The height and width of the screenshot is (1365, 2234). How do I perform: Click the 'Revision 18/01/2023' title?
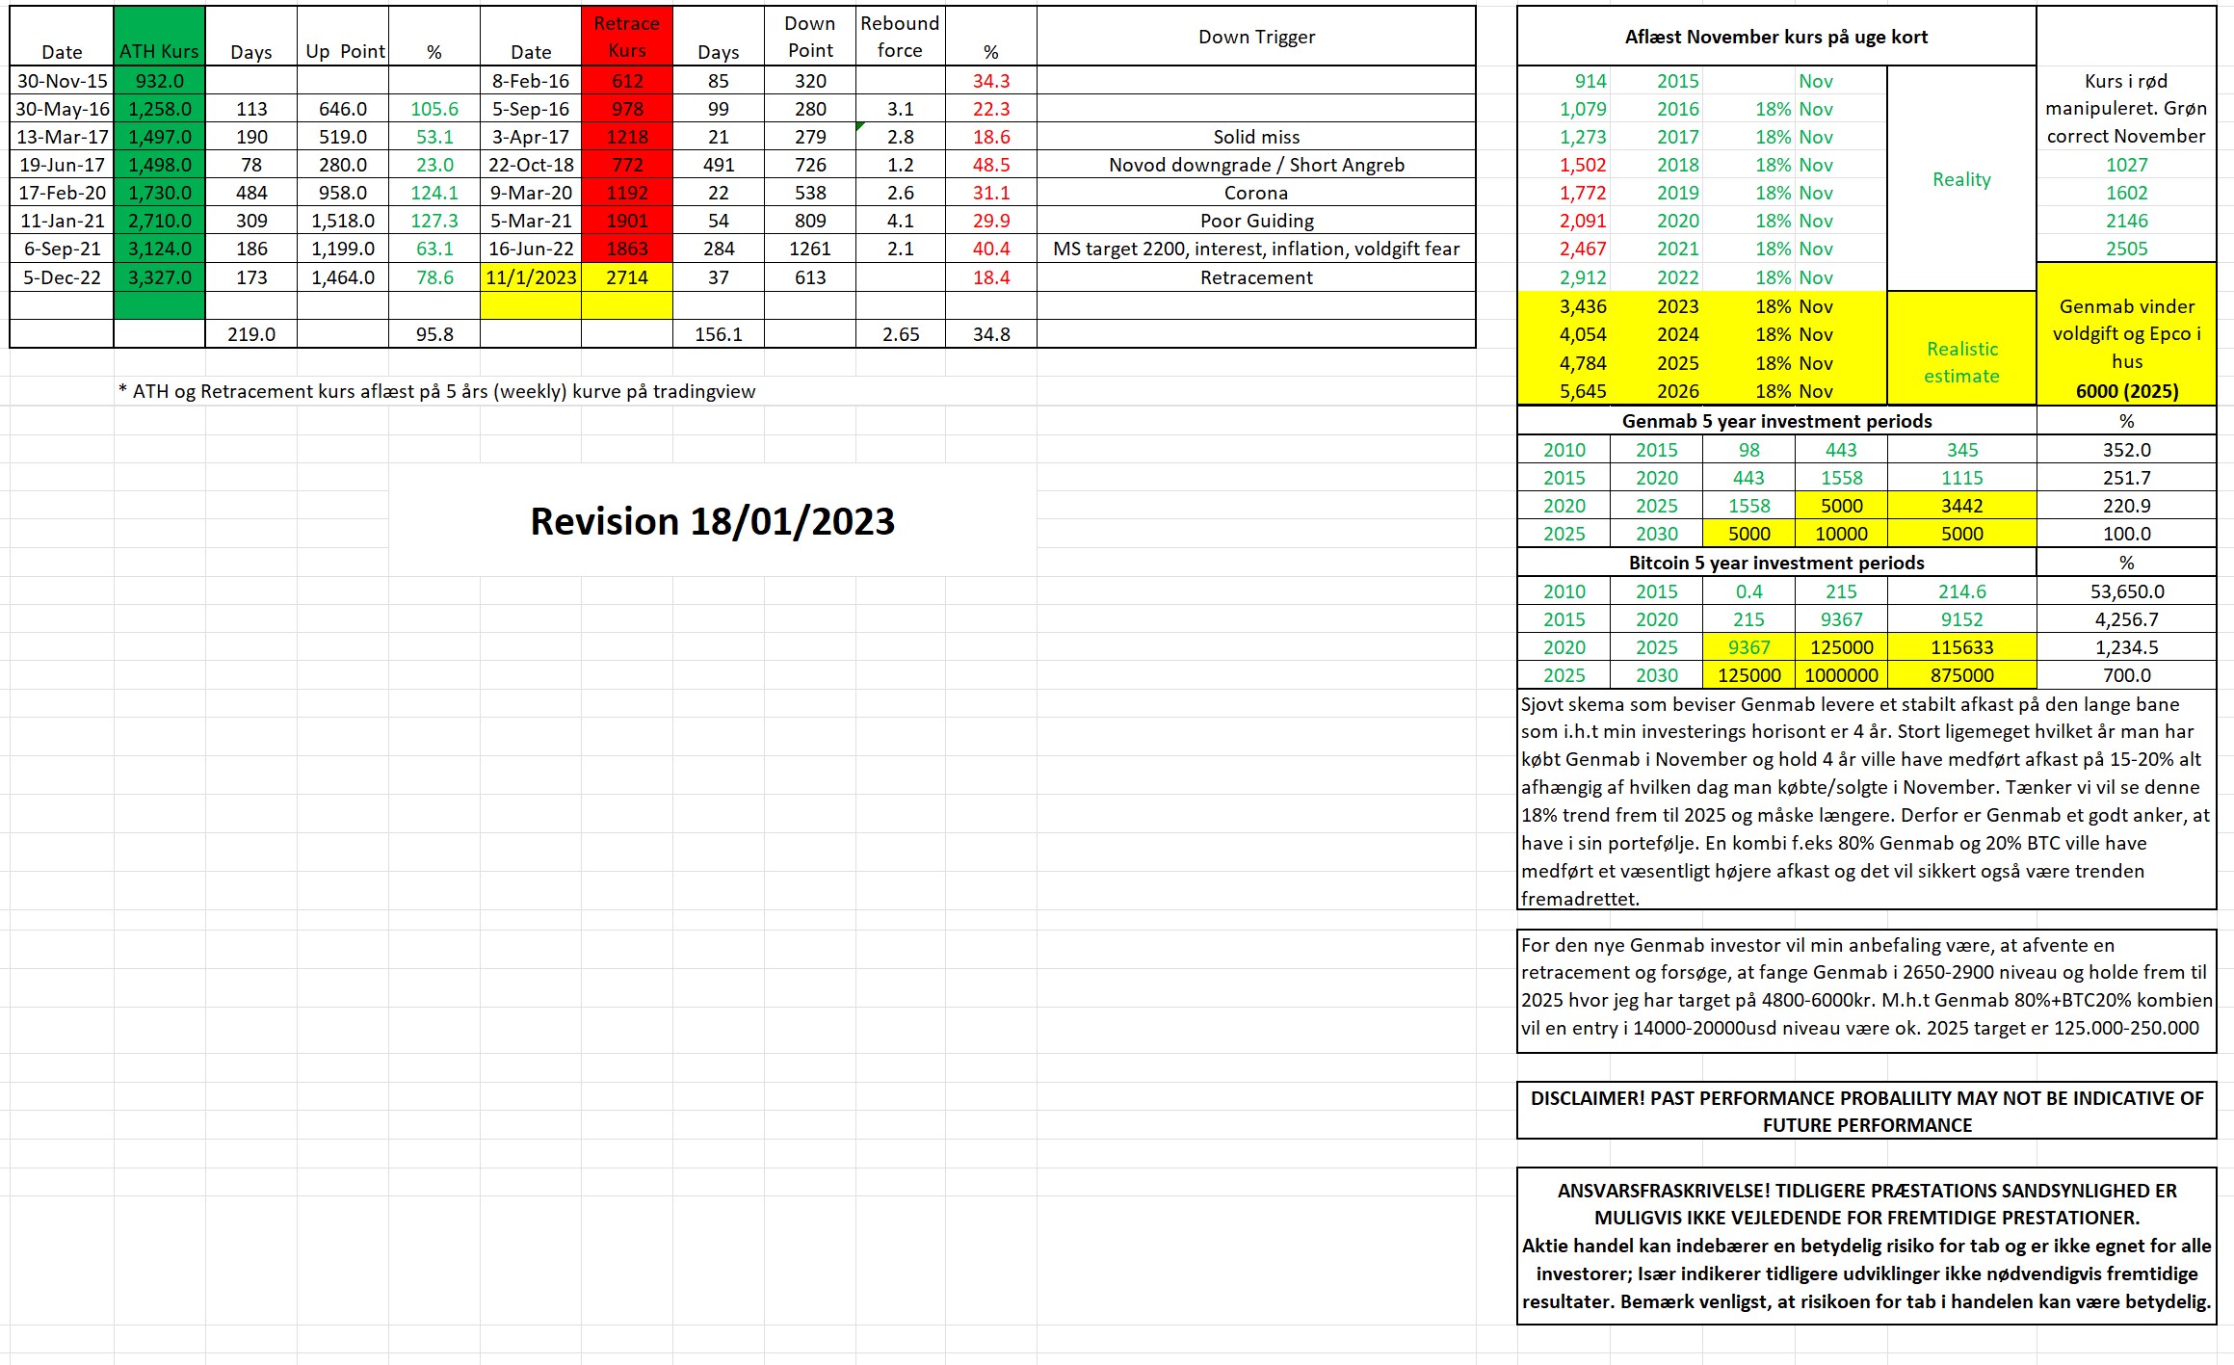(x=713, y=521)
